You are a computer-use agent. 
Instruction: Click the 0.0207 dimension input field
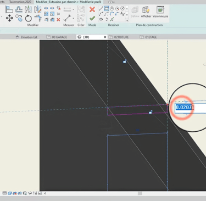(x=191, y=108)
